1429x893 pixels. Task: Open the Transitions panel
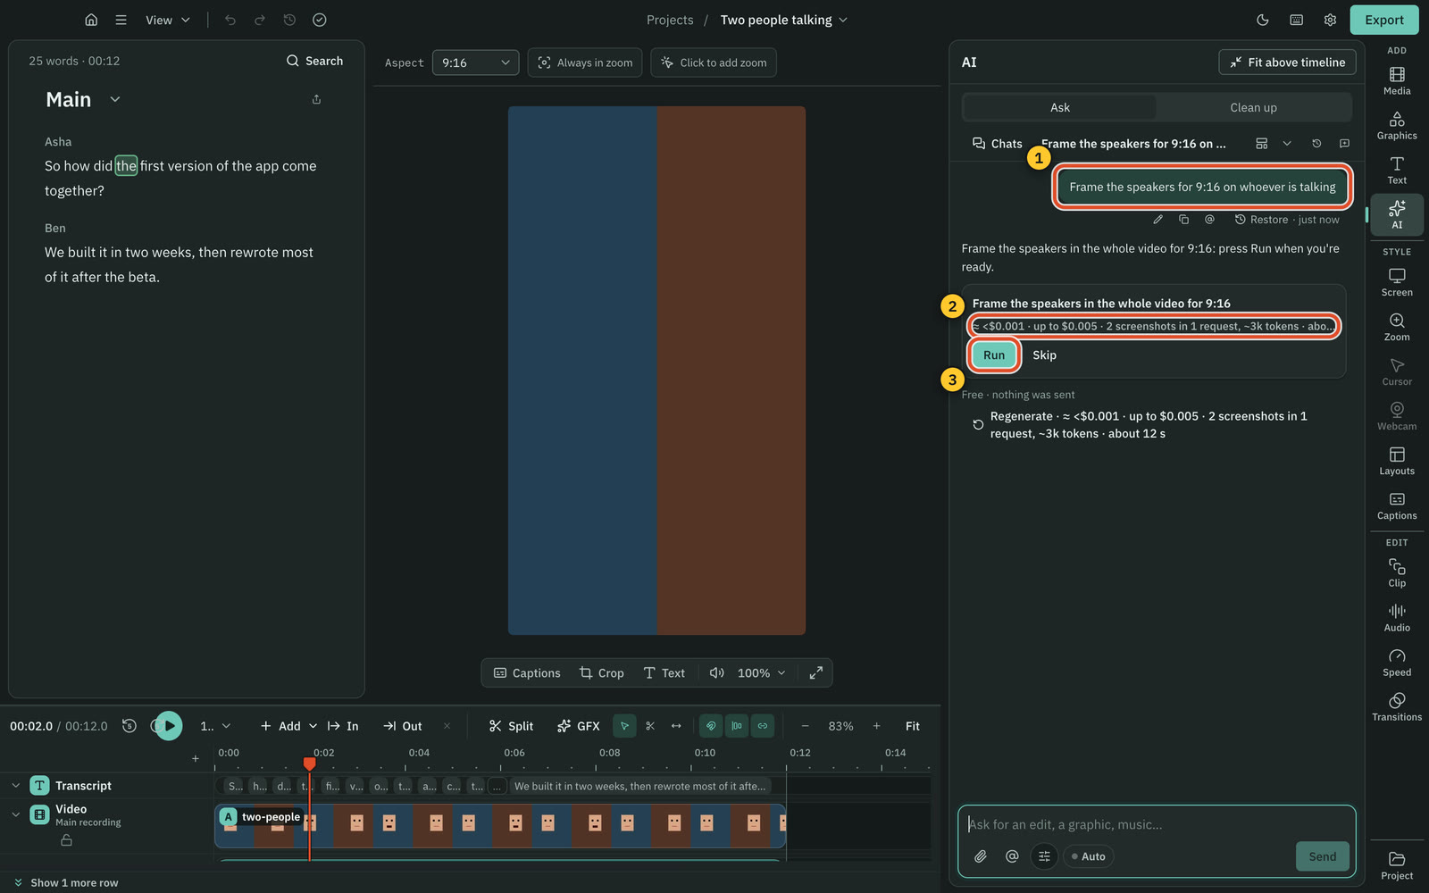coord(1397,706)
